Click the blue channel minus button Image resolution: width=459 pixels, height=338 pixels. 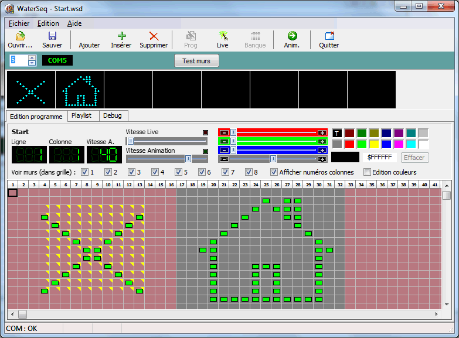point(225,150)
